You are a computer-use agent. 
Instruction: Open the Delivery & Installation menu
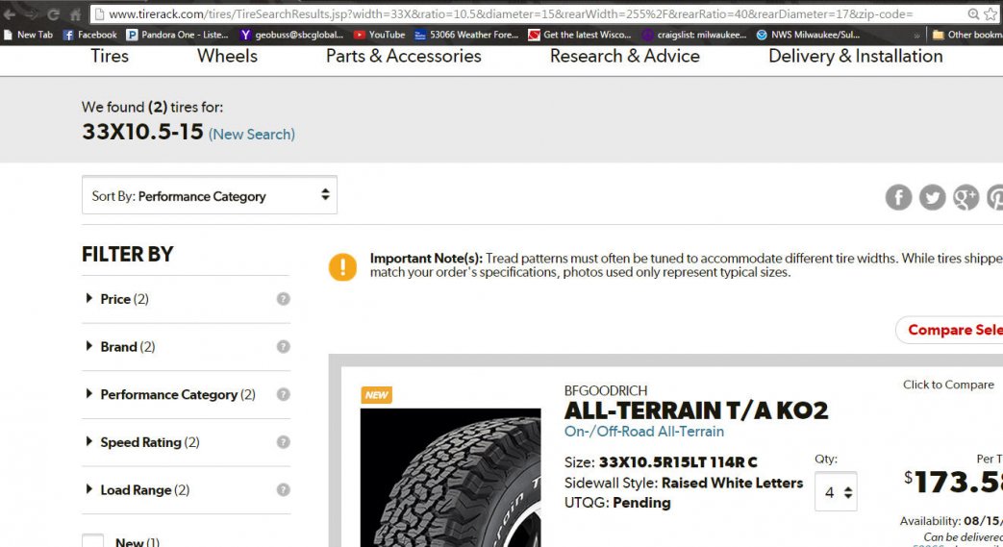tap(855, 57)
